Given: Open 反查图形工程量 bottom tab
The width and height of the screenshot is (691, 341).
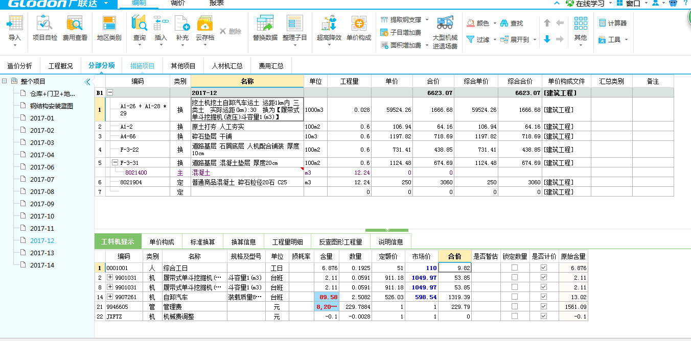Looking at the screenshot, I should (x=340, y=241).
